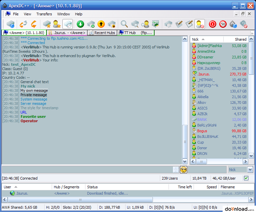This screenshot has height=212, width=256.
Task: Open Search Spy user magnifier icon
Action: point(145,24)
